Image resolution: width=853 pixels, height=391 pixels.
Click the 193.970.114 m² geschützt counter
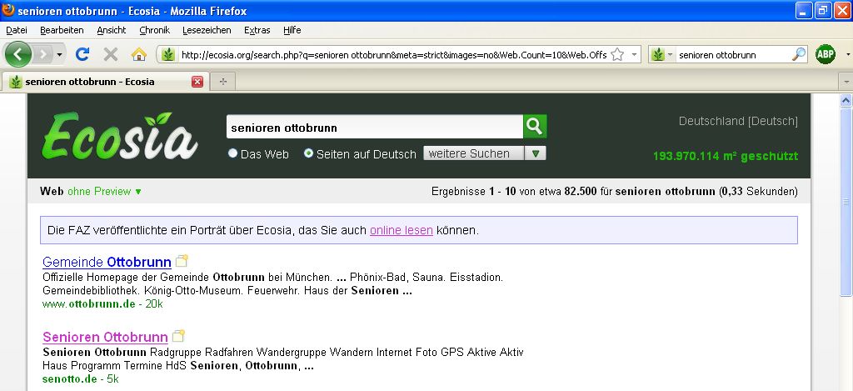[x=726, y=156]
